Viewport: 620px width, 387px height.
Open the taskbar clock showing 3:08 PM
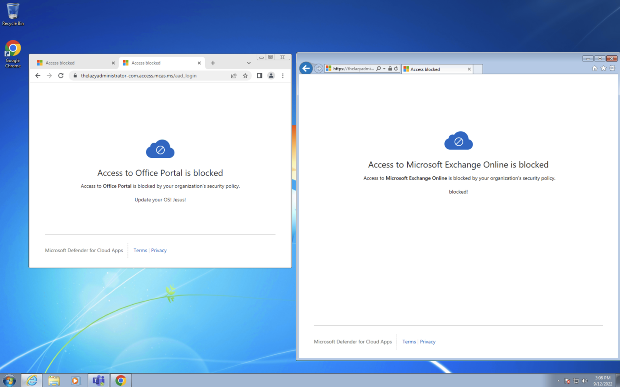pos(603,381)
